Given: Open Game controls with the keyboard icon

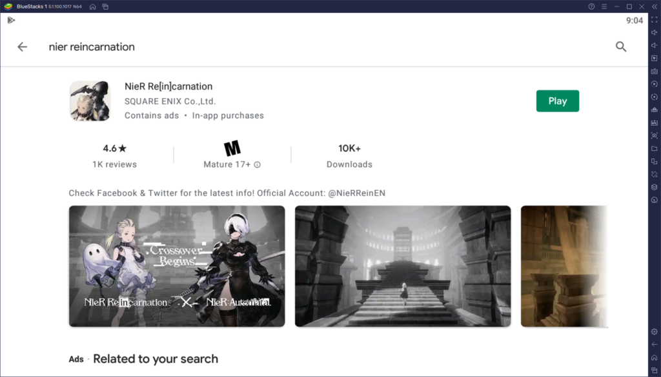Looking at the screenshot, I should [654, 72].
